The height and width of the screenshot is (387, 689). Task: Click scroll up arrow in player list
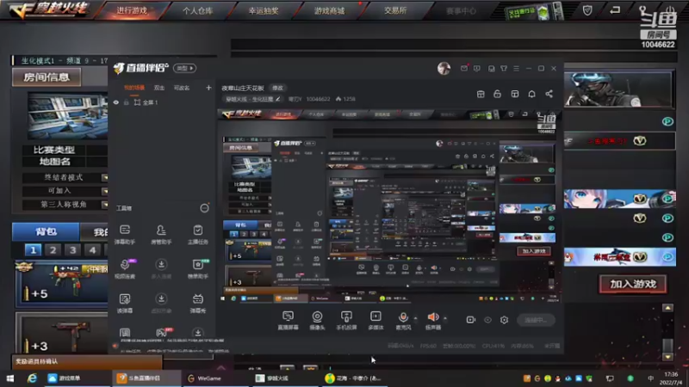pyautogui.click(x=667, y=308)
